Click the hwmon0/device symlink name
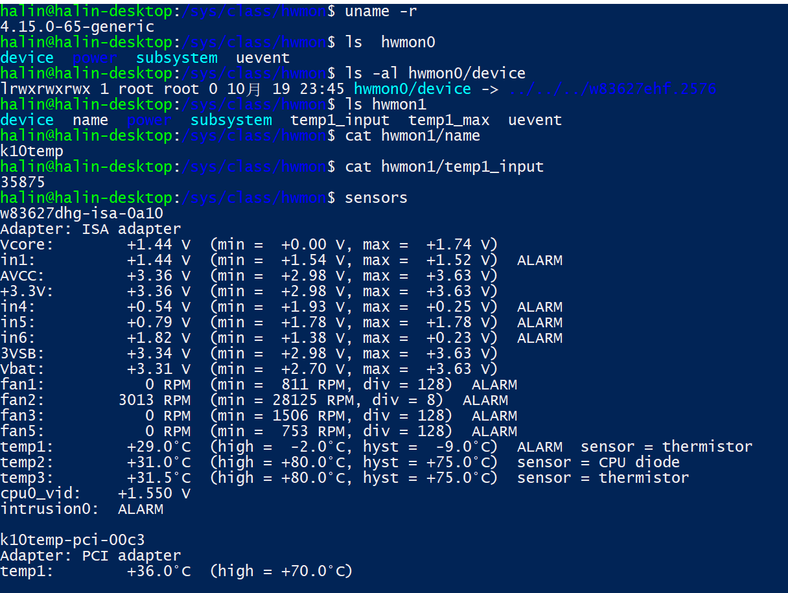788x593 pixels. 412,89
